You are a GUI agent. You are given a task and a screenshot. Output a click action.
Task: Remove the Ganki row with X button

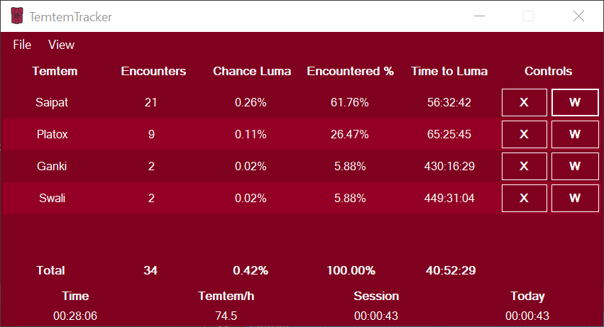(525, 167)
